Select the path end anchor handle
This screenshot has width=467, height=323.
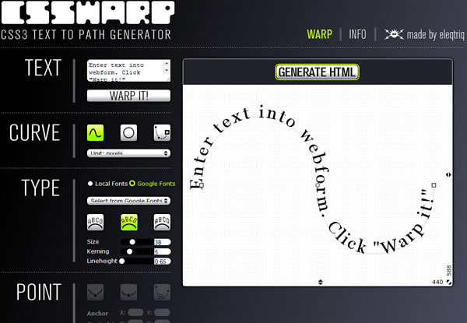pos(434,185)
